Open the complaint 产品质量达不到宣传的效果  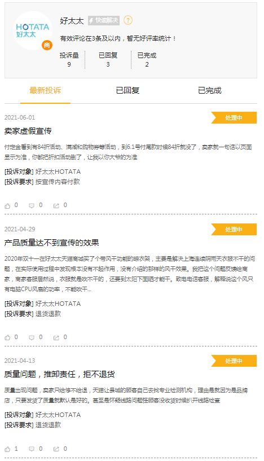click(52, 243)
